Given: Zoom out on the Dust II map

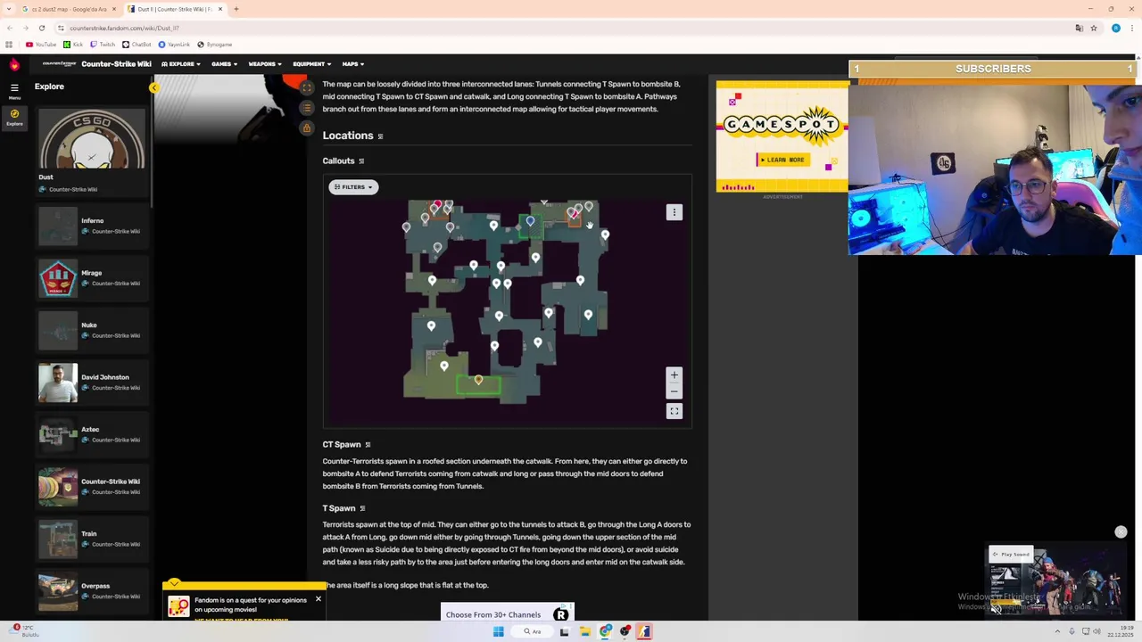Looking at the screenshot, I should pos(674,391).
